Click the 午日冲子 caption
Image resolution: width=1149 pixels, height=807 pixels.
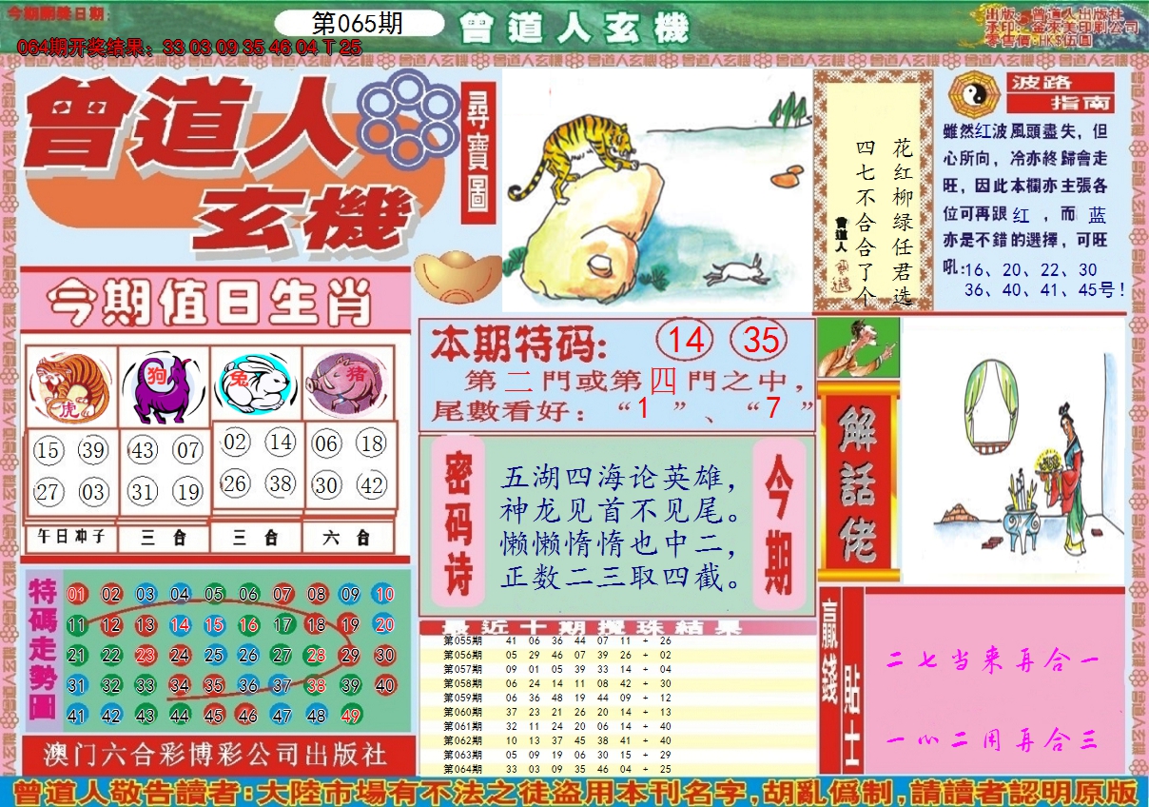(70, 538)
